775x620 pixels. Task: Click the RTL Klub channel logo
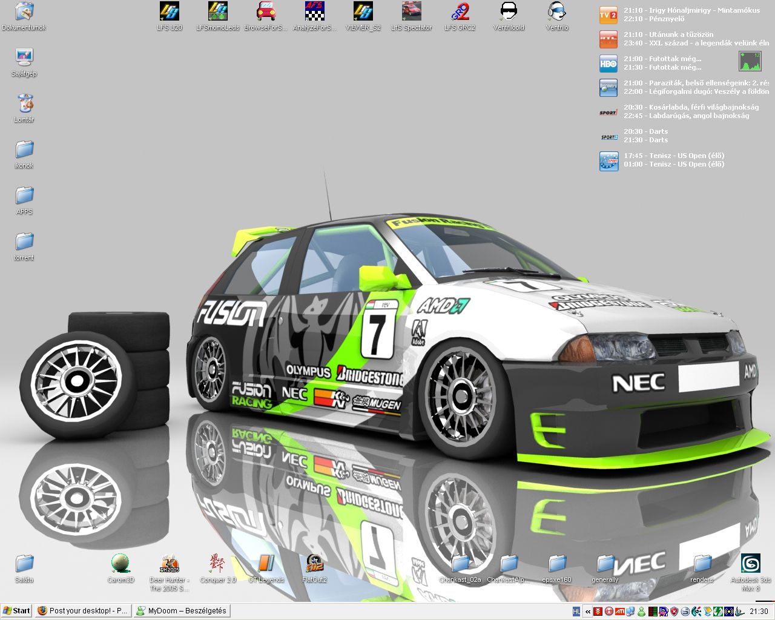point(608,39)
